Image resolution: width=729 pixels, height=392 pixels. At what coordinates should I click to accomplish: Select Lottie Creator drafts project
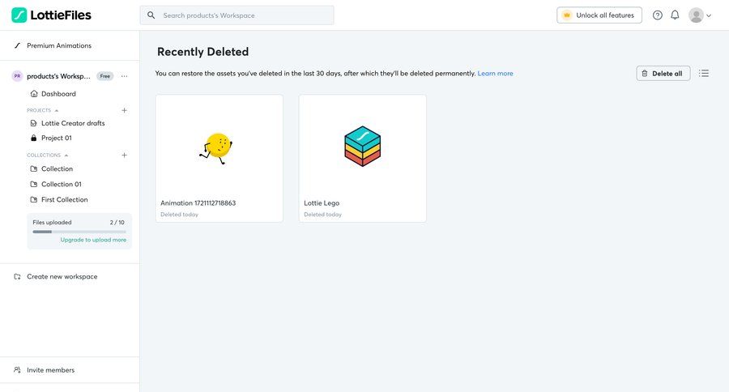(x=72, y=123)
